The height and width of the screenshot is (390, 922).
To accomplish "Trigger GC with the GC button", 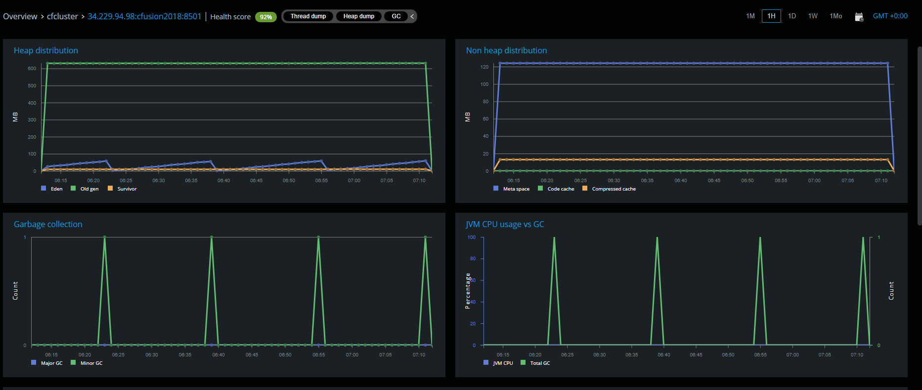I will point(396,16).
